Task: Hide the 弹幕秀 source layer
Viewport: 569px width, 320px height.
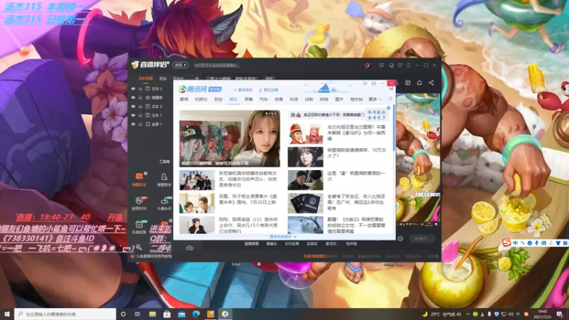Action: [133, 97]
